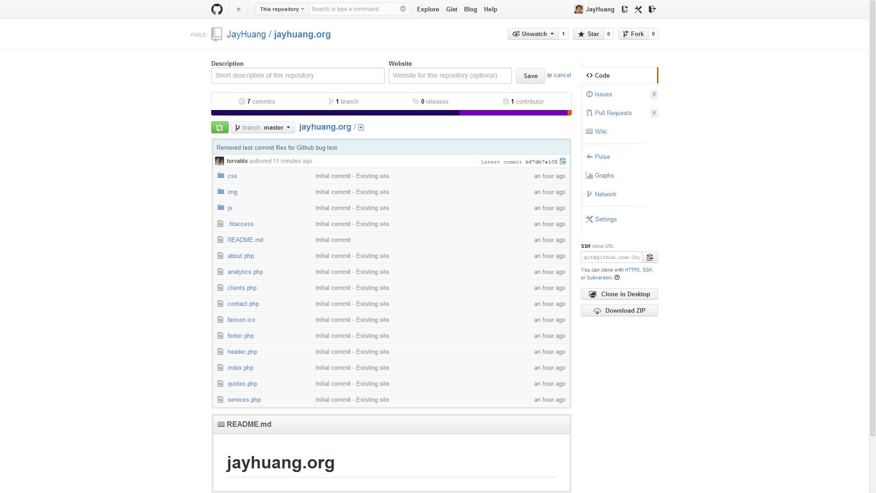Click the purple segment of the language bar
Image resolution: width=876 pixels, height=493 pixels.
513,113
